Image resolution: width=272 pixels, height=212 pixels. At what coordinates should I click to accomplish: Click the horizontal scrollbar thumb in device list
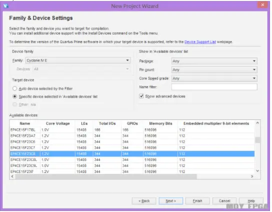[x=106, y=176]
